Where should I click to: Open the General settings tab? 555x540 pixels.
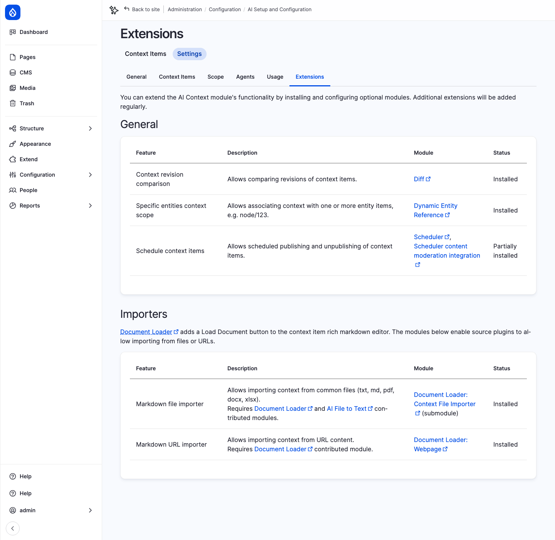(x=136, y=77)
